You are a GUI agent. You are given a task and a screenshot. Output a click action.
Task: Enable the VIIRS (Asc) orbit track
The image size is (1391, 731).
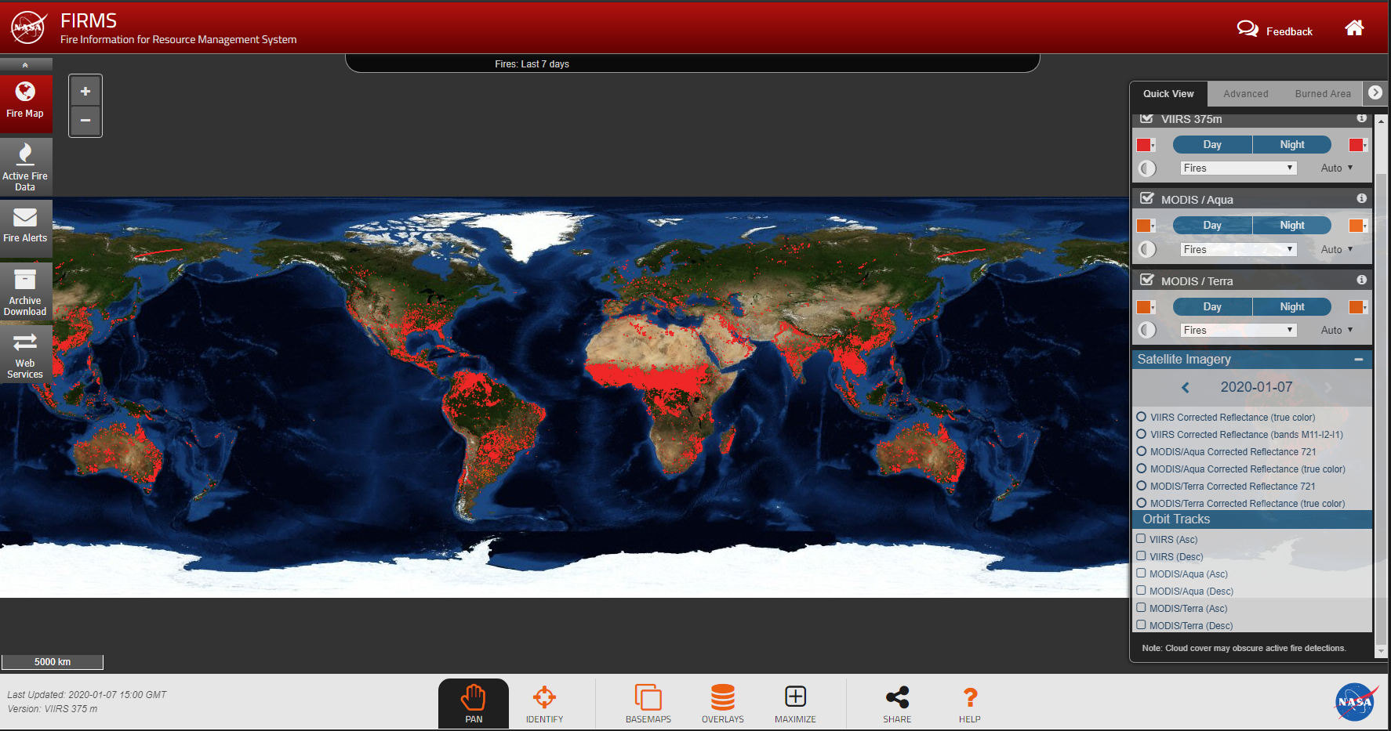click(x=1142, y=539)
